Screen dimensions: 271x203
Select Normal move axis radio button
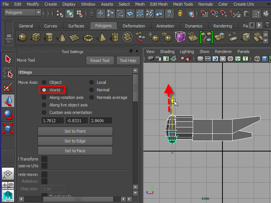coord(91,90)
